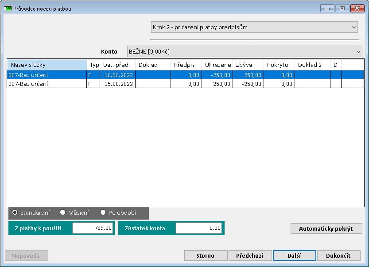Screen dimensions: 369x267
Task: Select the Měsíční radio option
Action: [63, 213]
